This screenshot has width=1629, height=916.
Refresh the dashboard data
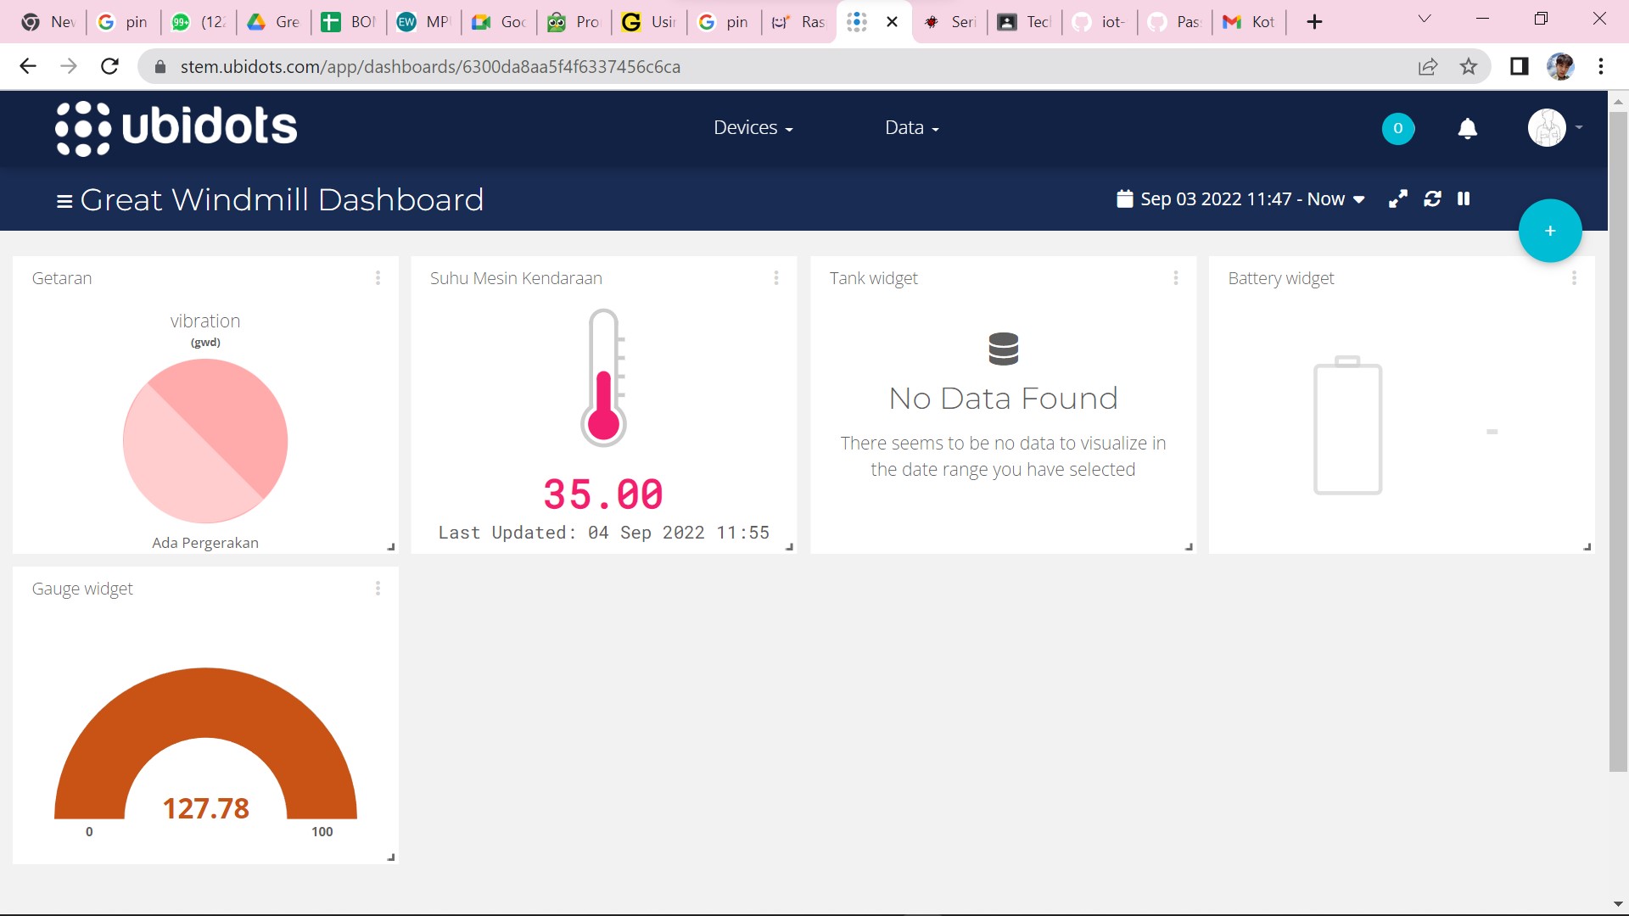coord(1432,198)
